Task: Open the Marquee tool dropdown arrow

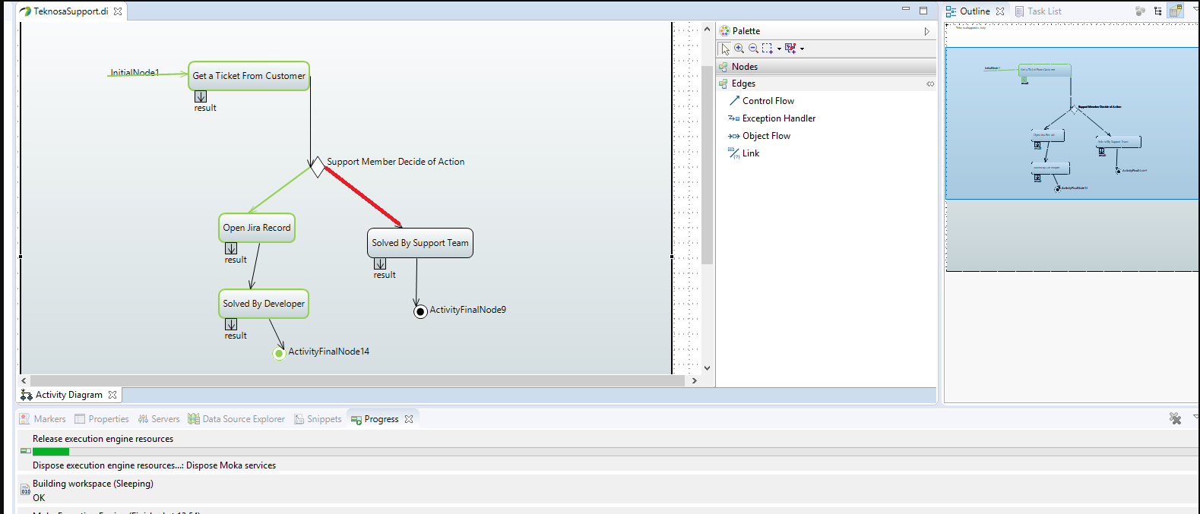Action: 779,49
